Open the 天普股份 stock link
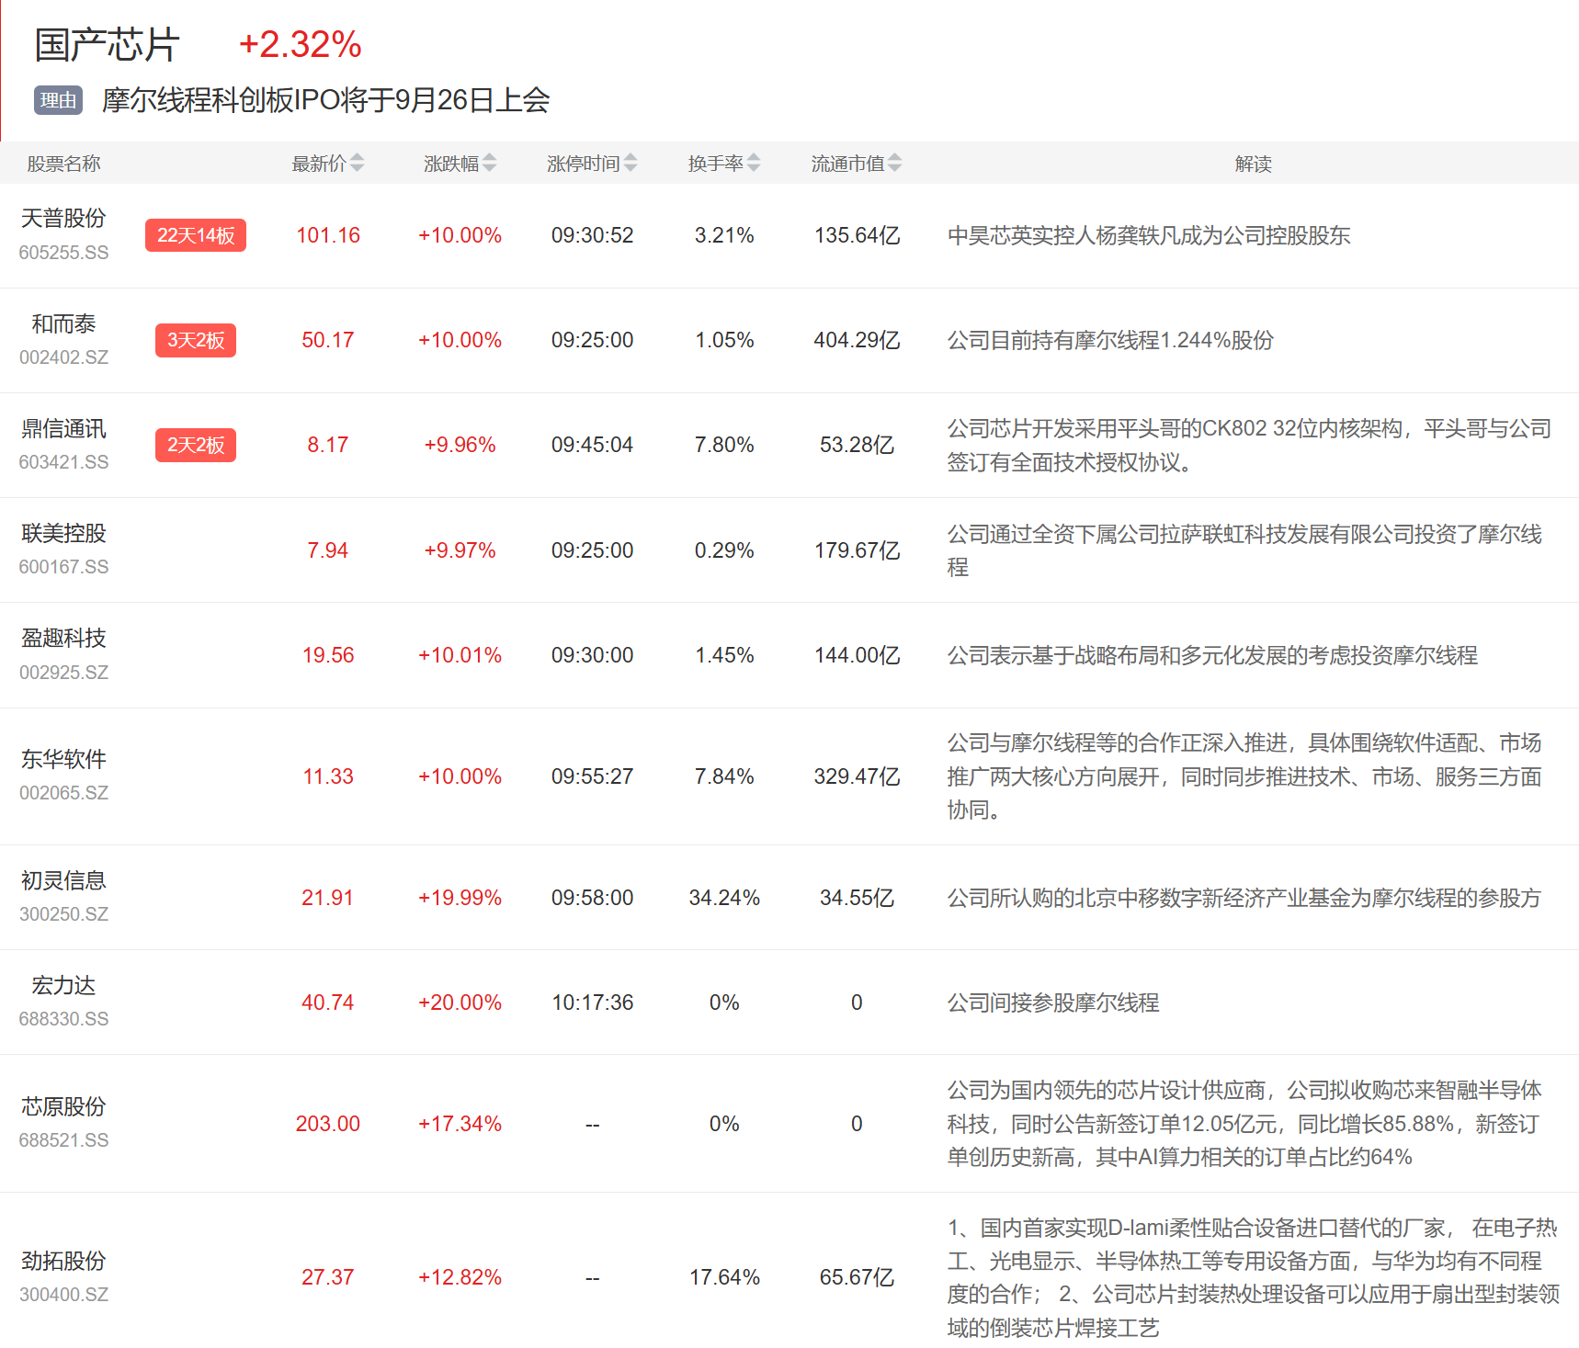The width and height of the screenshot is (1579, 1348). pos(63,219)
